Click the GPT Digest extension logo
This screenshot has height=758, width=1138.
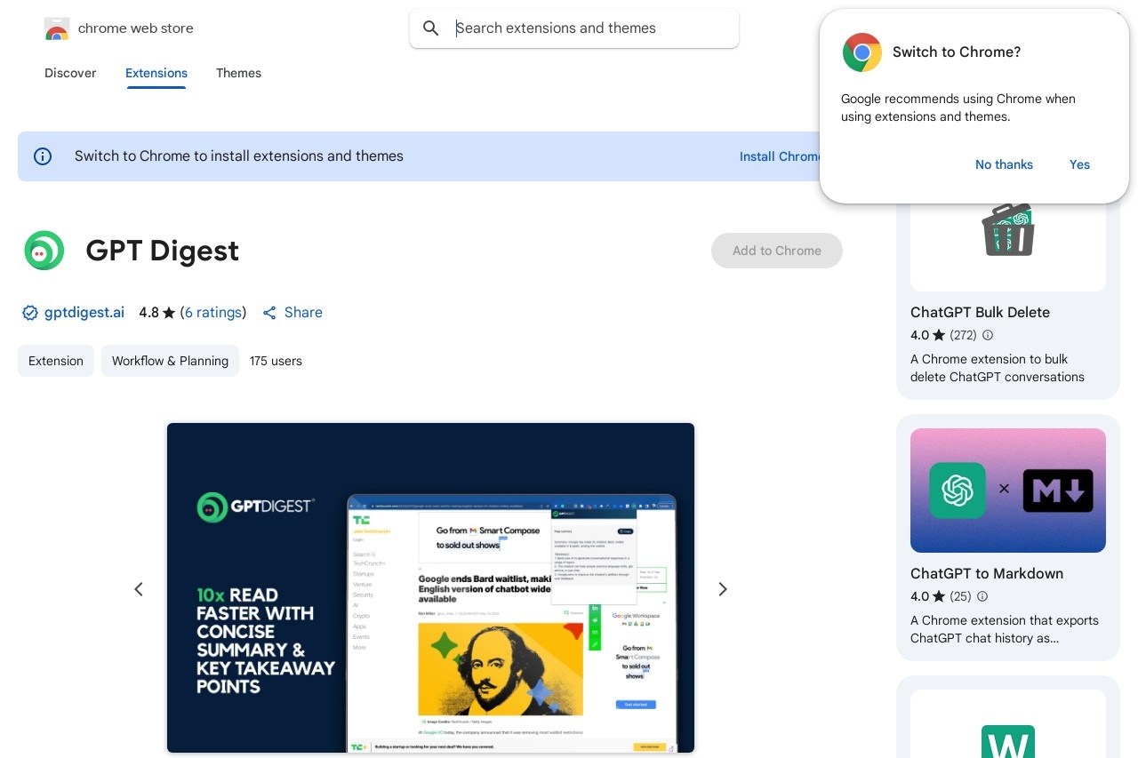(x=44, y=251)
